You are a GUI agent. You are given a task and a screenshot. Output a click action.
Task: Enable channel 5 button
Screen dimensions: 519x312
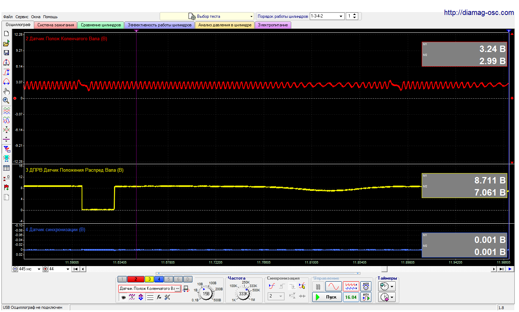[x=169, y=279]
